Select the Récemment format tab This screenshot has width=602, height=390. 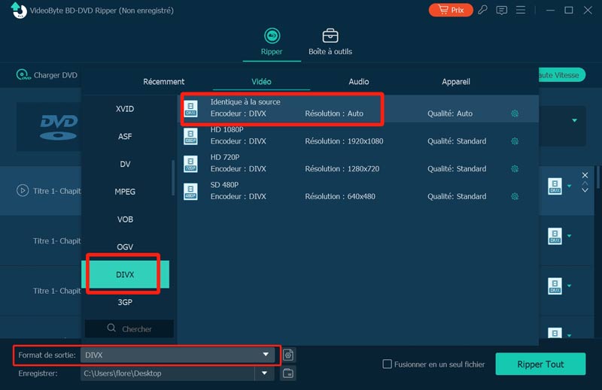pyautogui.click(x=163, y=82)
